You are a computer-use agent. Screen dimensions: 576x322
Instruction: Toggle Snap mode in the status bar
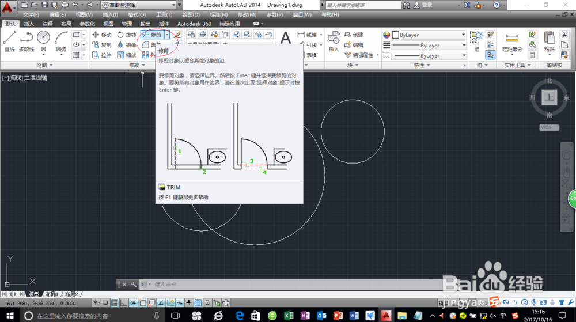(x=105, y=303)
